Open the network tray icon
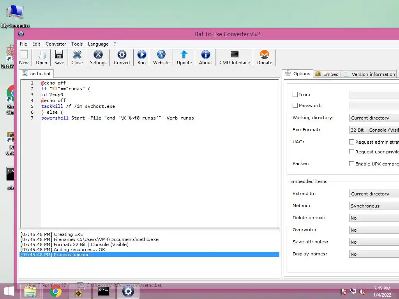399x299 pixels. [x=353, y=292]
